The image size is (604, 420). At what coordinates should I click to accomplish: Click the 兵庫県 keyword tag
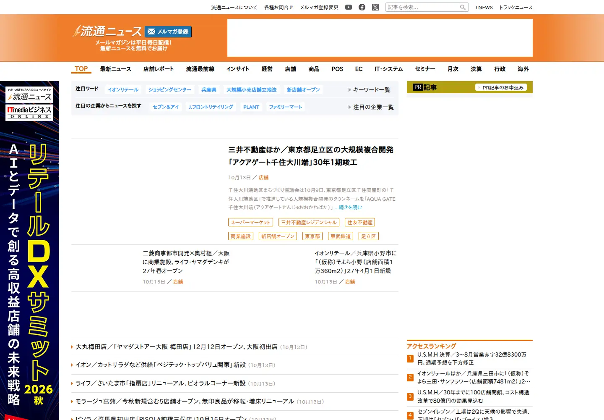(x=209, y=89)
